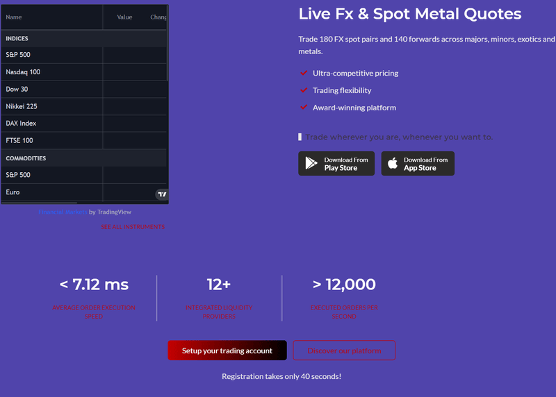This screenshot has width=556, height=397.
Task: Click the widget horizontal scrollbar
Action: pos(40,203)
